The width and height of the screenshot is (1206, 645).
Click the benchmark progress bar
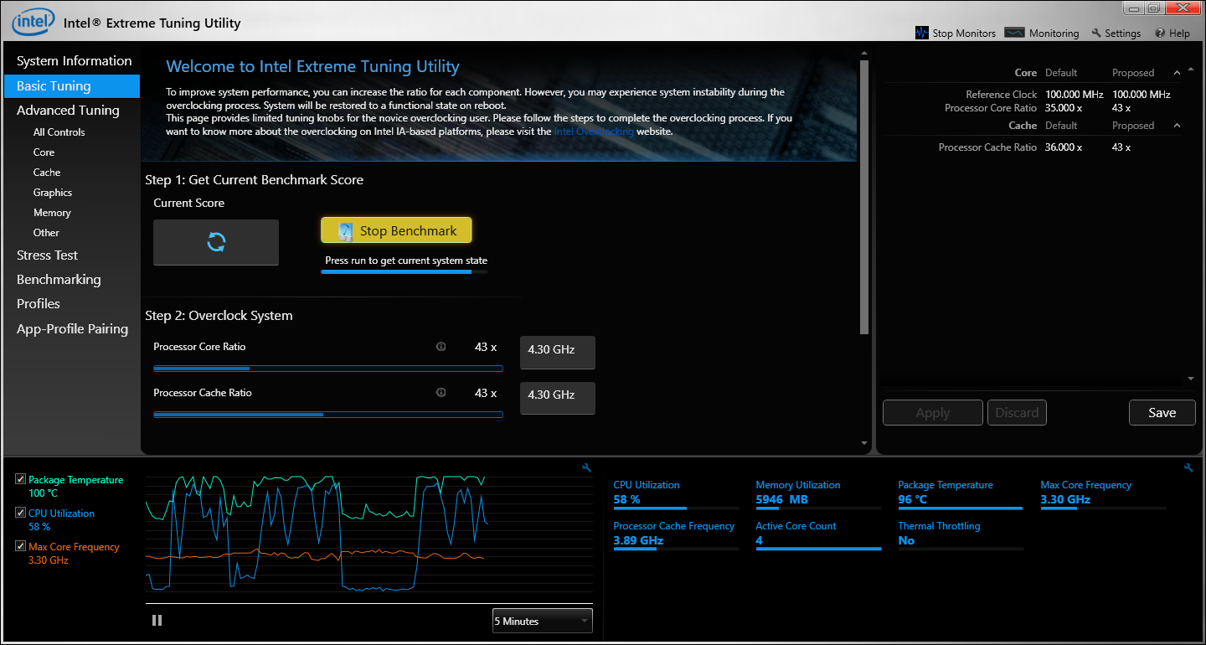[404, 271]
